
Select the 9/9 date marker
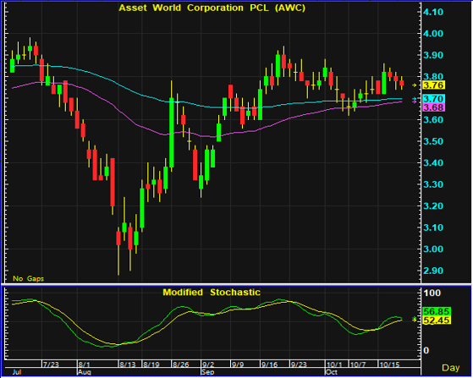[x=237, y=364]
